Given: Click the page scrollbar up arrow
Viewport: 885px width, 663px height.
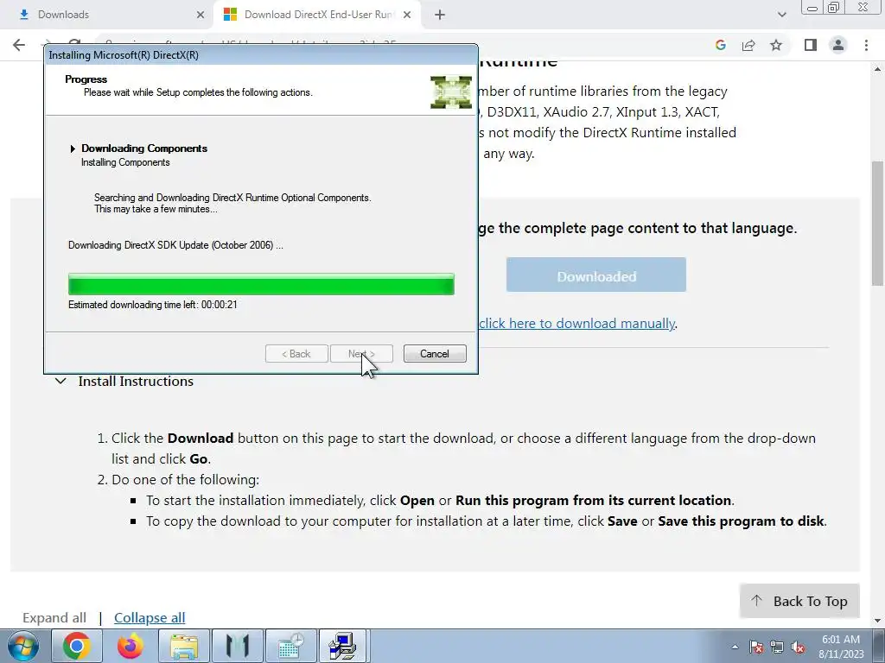Looking at the screenshot, I should 878,69.
